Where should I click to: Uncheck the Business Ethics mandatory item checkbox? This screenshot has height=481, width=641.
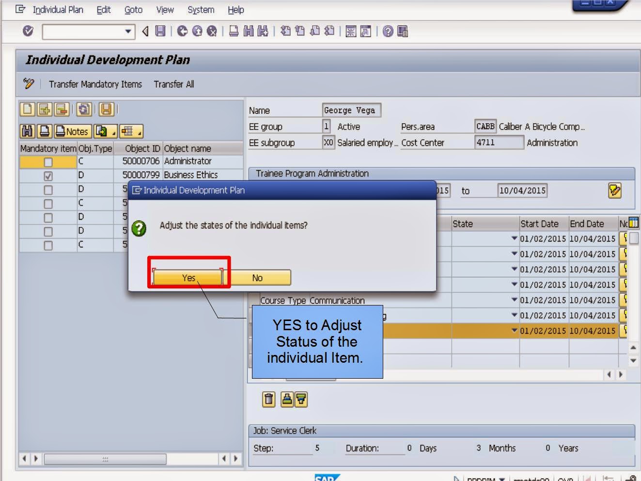[47, 175]
